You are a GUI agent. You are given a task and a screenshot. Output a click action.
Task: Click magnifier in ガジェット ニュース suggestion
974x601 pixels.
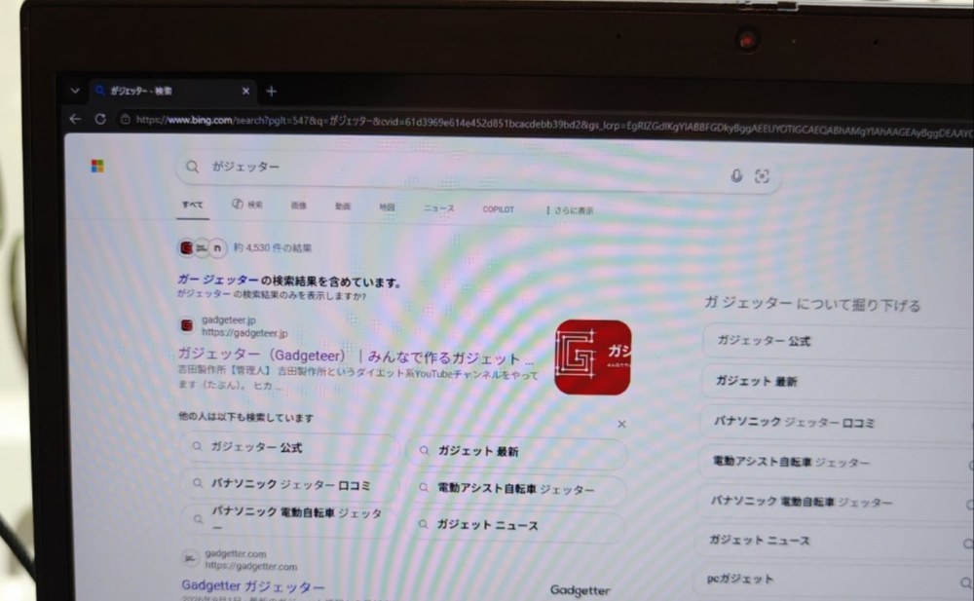pyautogui.click(x=423, y=525)
